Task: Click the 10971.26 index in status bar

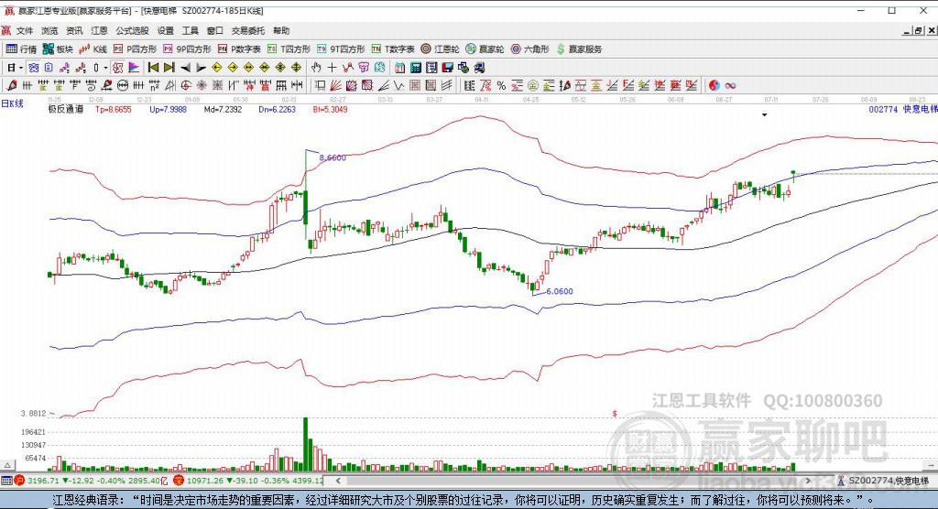Action: tap(205, 481)
